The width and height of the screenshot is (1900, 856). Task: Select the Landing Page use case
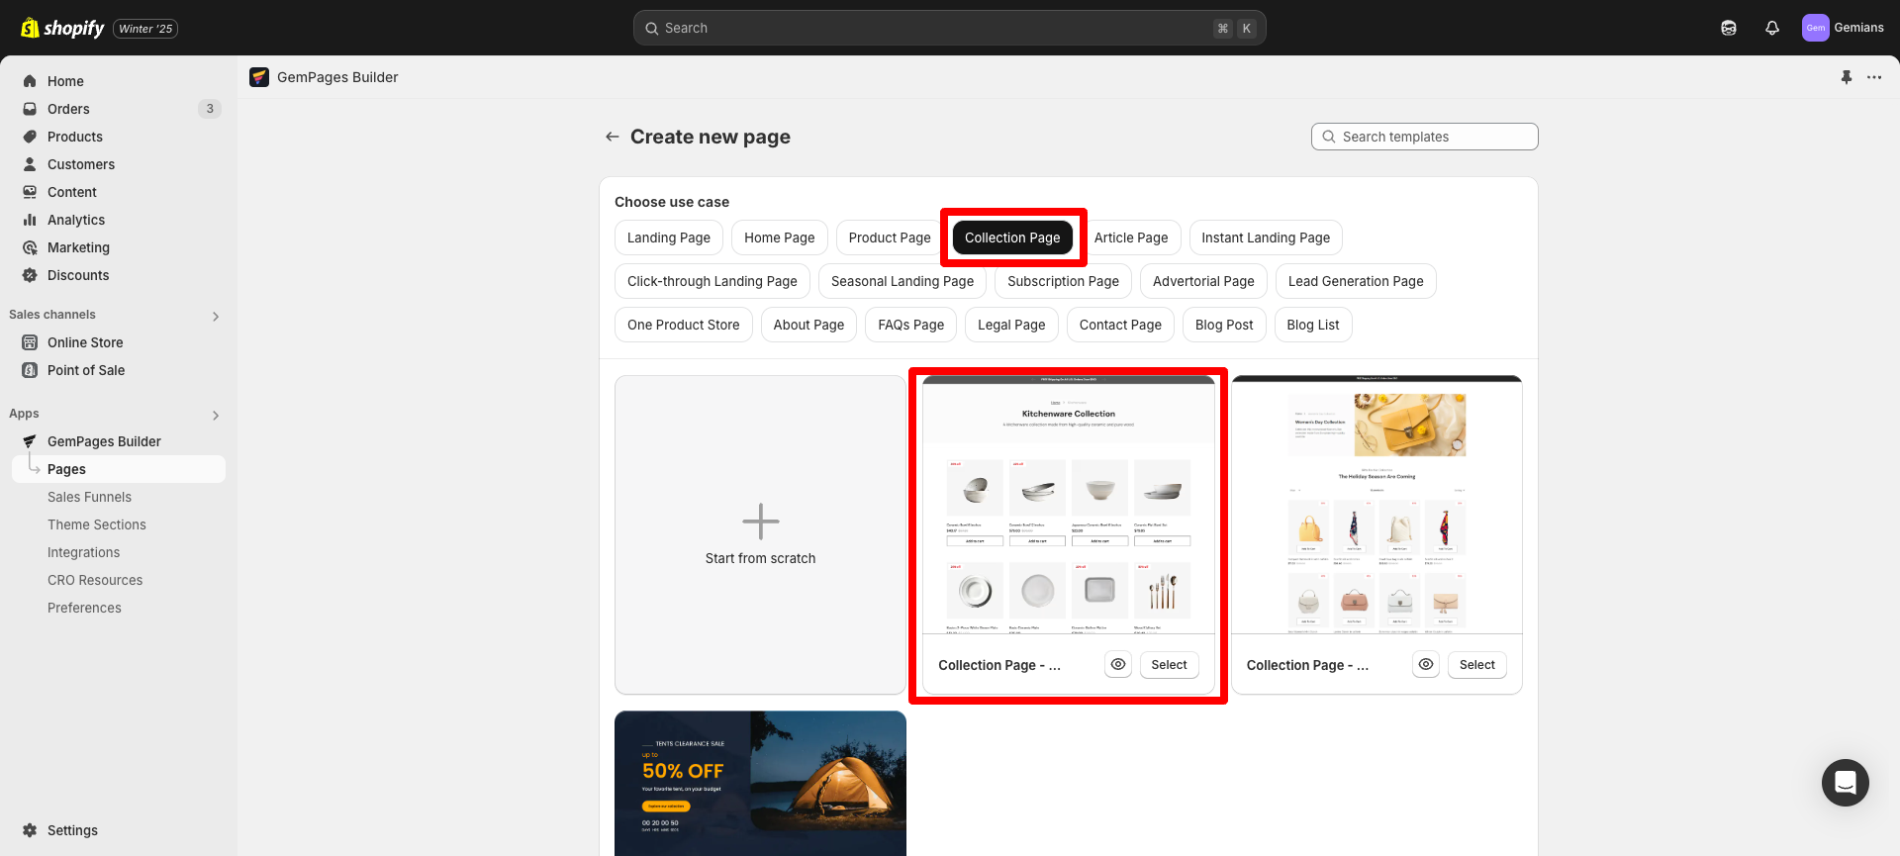tap(668, 238)
